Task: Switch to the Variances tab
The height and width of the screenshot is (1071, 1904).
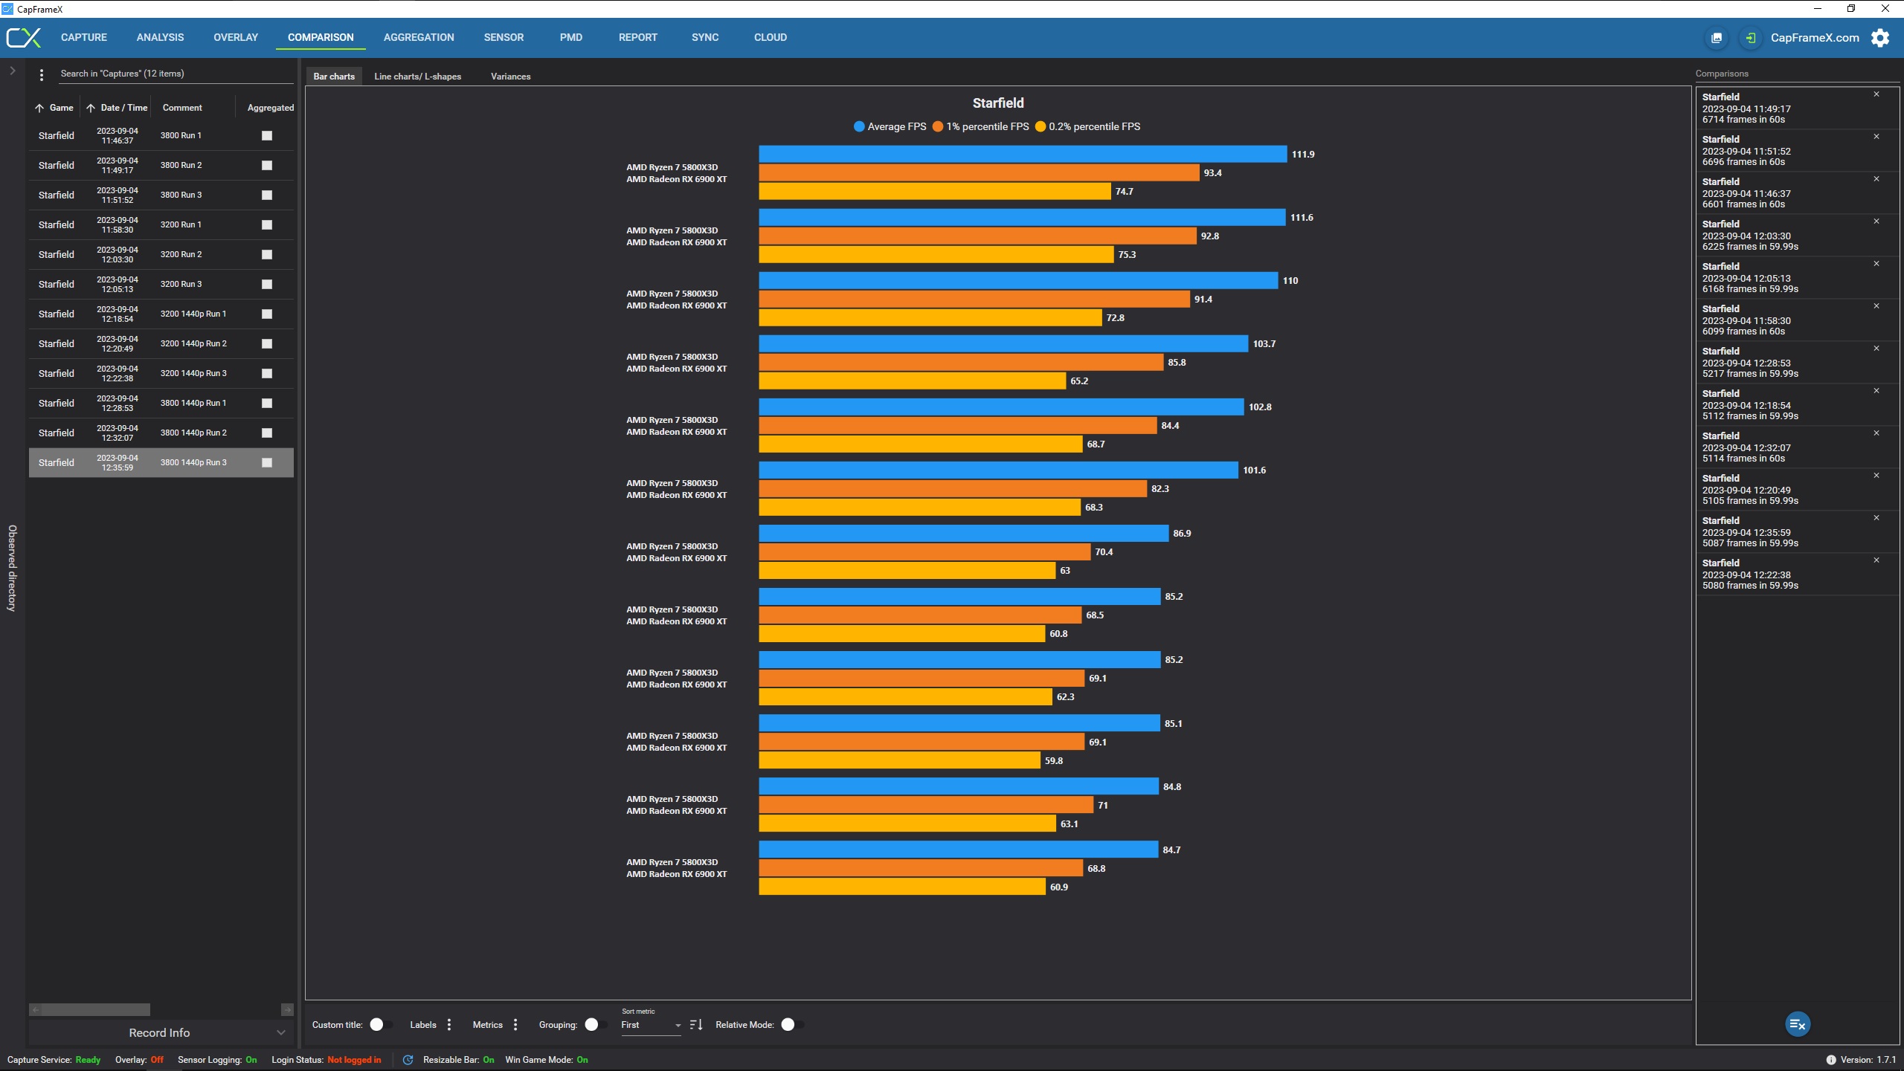Action: tap(510, 77)
